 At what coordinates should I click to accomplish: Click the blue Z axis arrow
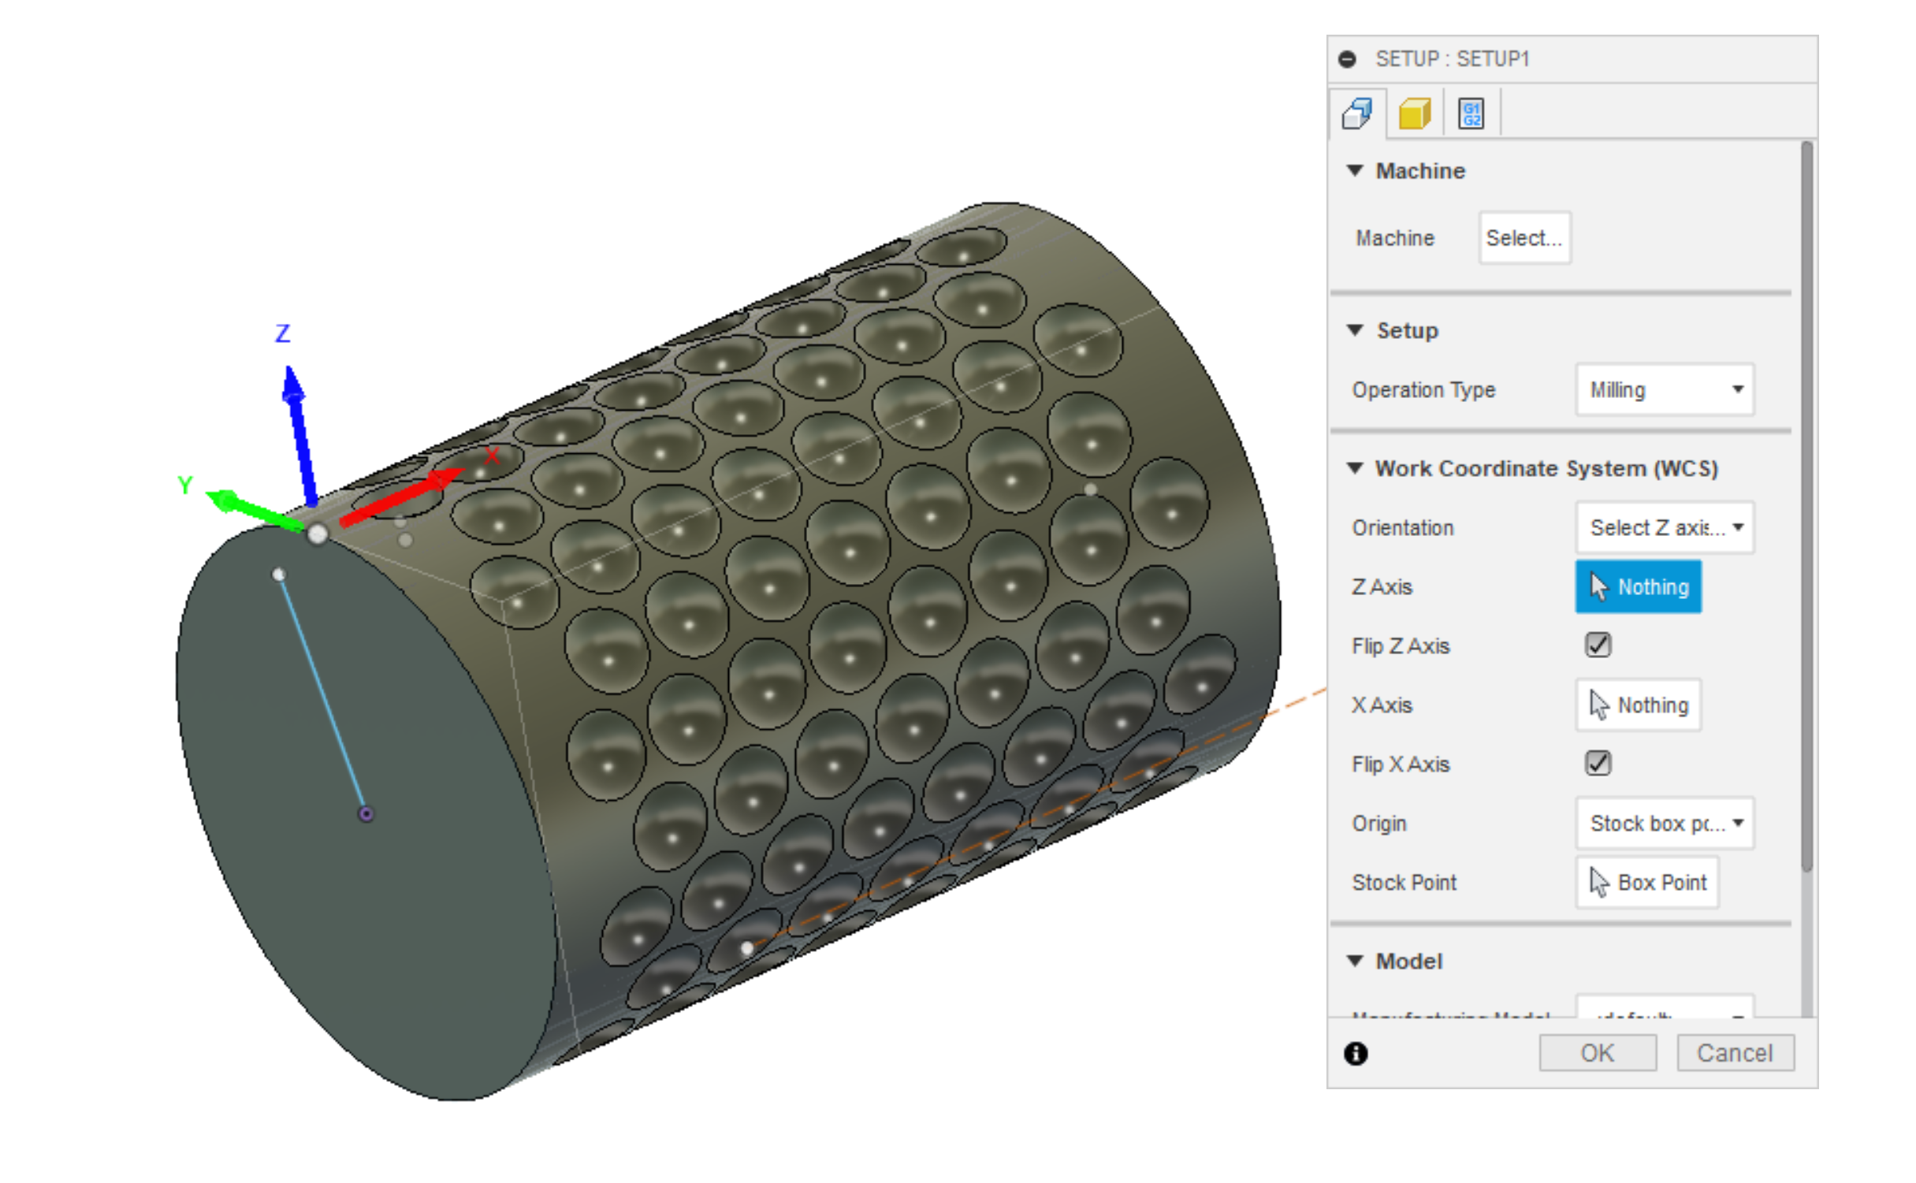point(300,435)
